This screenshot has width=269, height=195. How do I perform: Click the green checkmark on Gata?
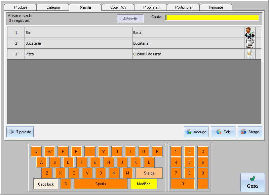click(x=253, y=179)
